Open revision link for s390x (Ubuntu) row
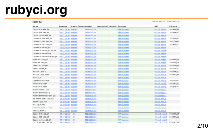 coord(91,111)
